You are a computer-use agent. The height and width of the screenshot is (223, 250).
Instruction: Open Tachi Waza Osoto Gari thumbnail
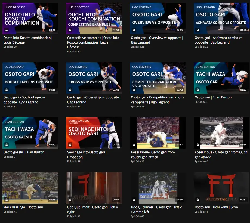(222, 78)
